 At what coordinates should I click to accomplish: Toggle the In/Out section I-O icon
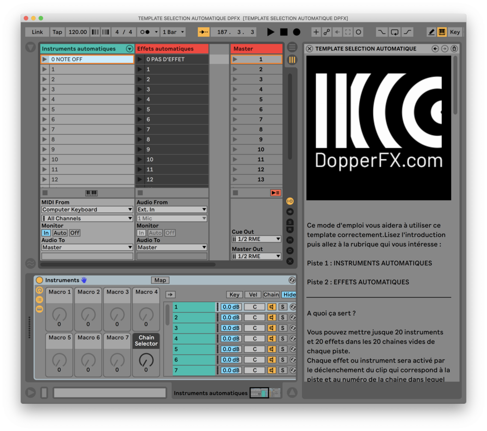point(290,201)
